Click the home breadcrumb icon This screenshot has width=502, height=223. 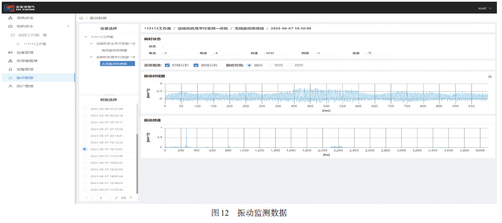click(82, 18)
